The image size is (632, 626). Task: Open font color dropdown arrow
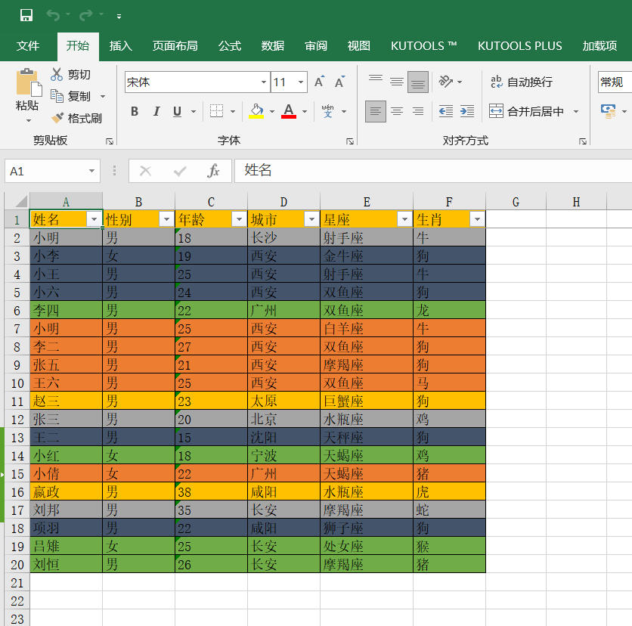(x=305, y=111)
